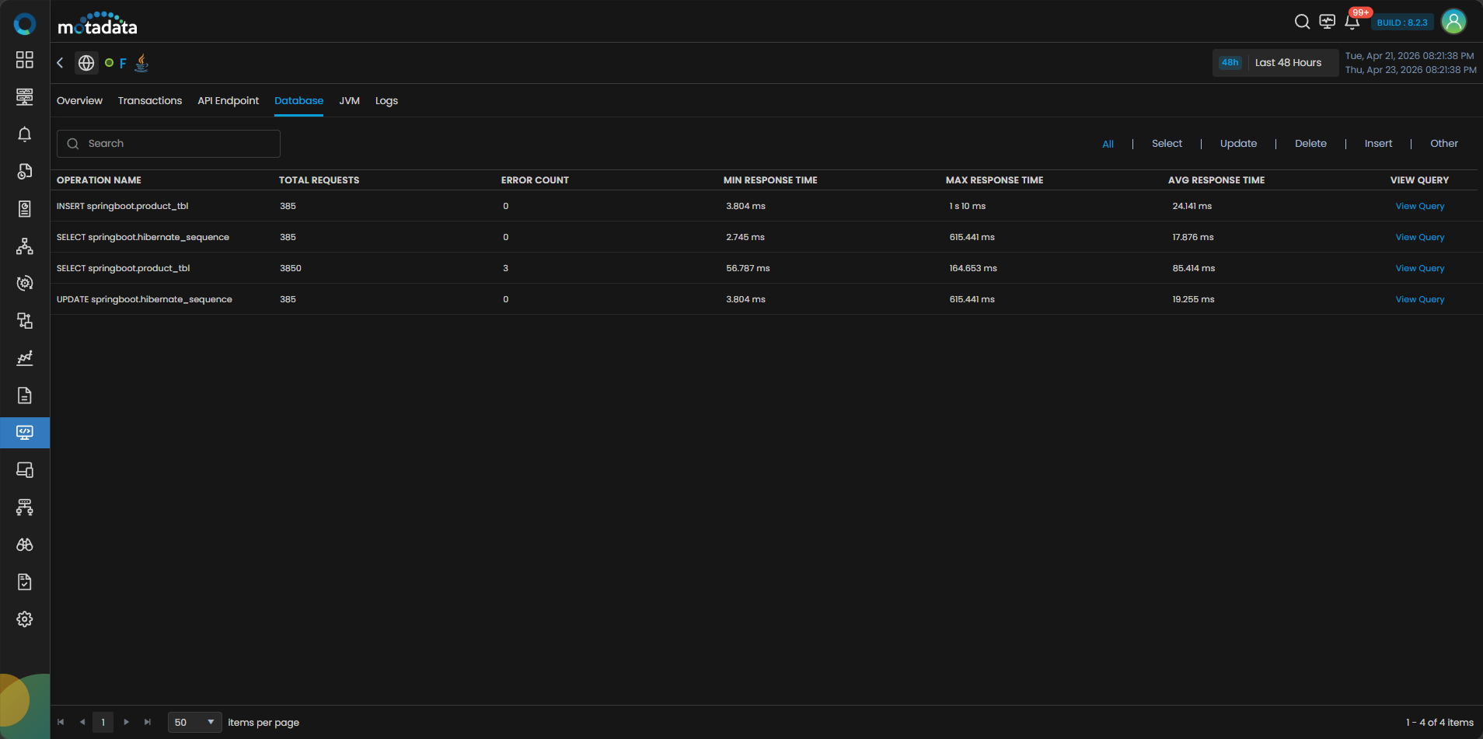Filter operations by All

pos(1108,144)
